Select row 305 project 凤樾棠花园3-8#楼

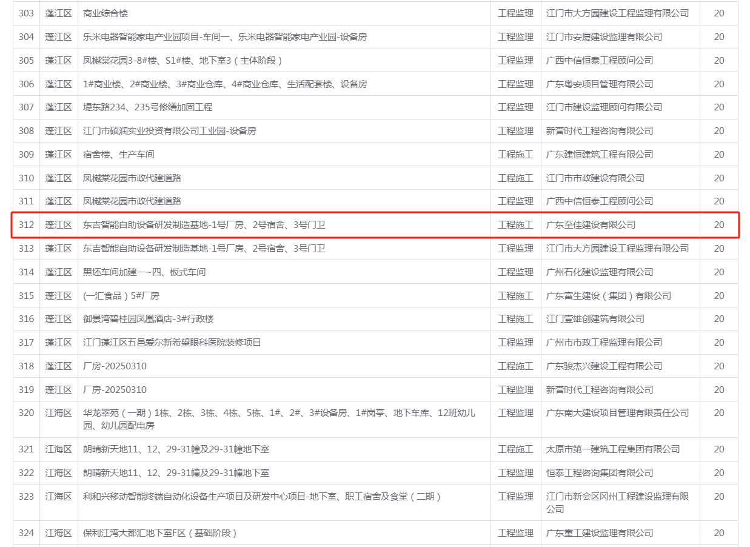click(182, 61)
